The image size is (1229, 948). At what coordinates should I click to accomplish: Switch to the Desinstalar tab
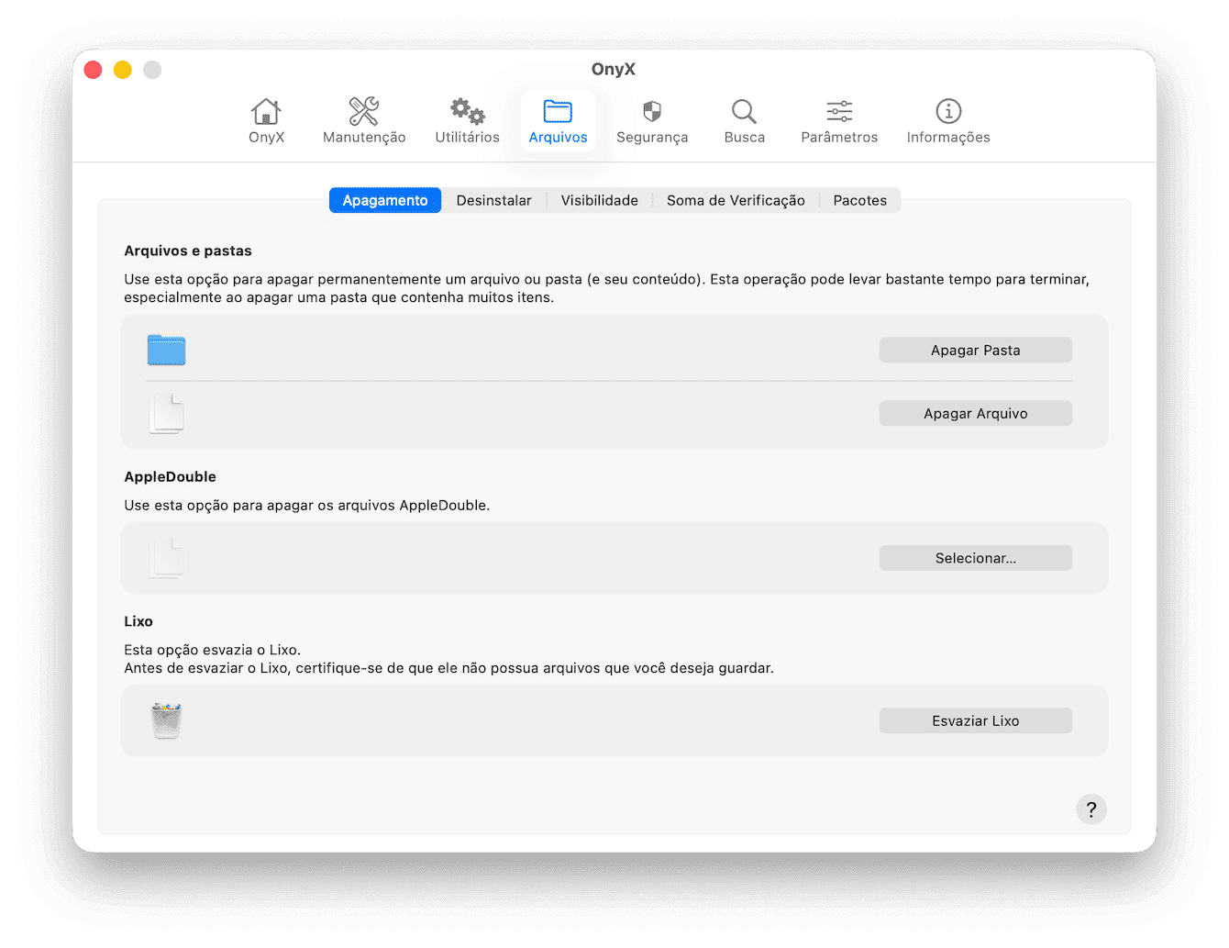click(493, 200)
